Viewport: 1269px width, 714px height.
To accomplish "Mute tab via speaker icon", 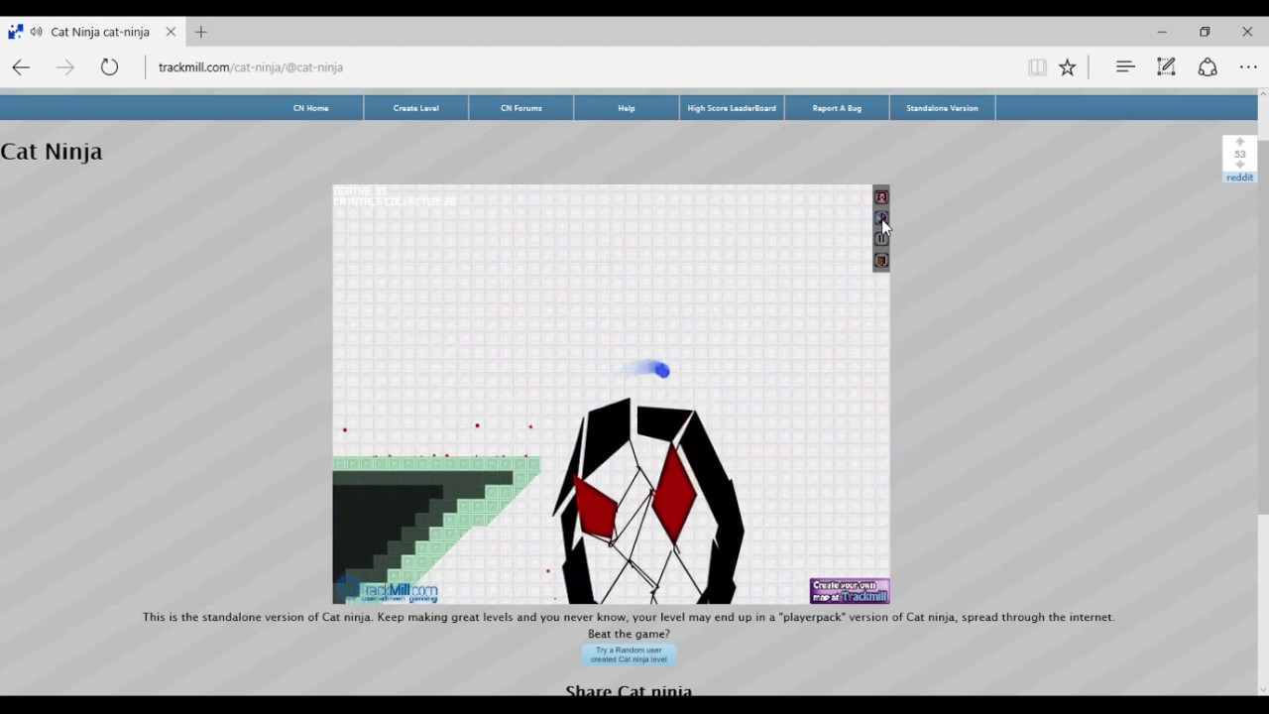I will coord(36,32).
